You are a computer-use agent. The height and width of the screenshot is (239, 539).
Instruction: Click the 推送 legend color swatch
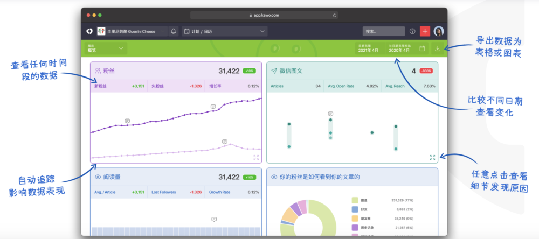(x=355, y=200)
